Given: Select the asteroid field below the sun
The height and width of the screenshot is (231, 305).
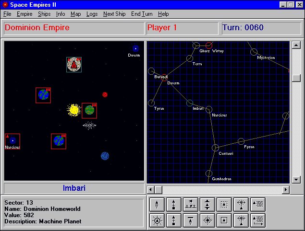Looking at the screenshot, I should point(89,126).
